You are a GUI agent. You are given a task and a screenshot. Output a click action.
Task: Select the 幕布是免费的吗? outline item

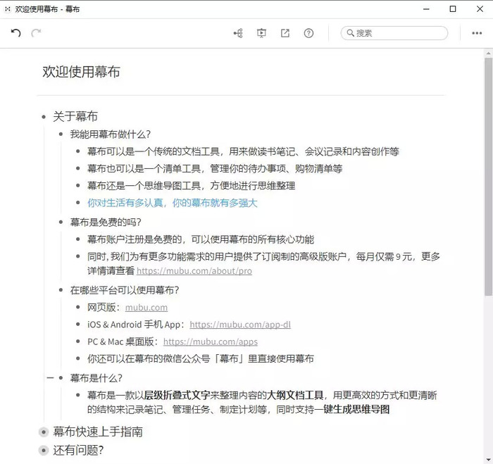(x=106, y=222)
